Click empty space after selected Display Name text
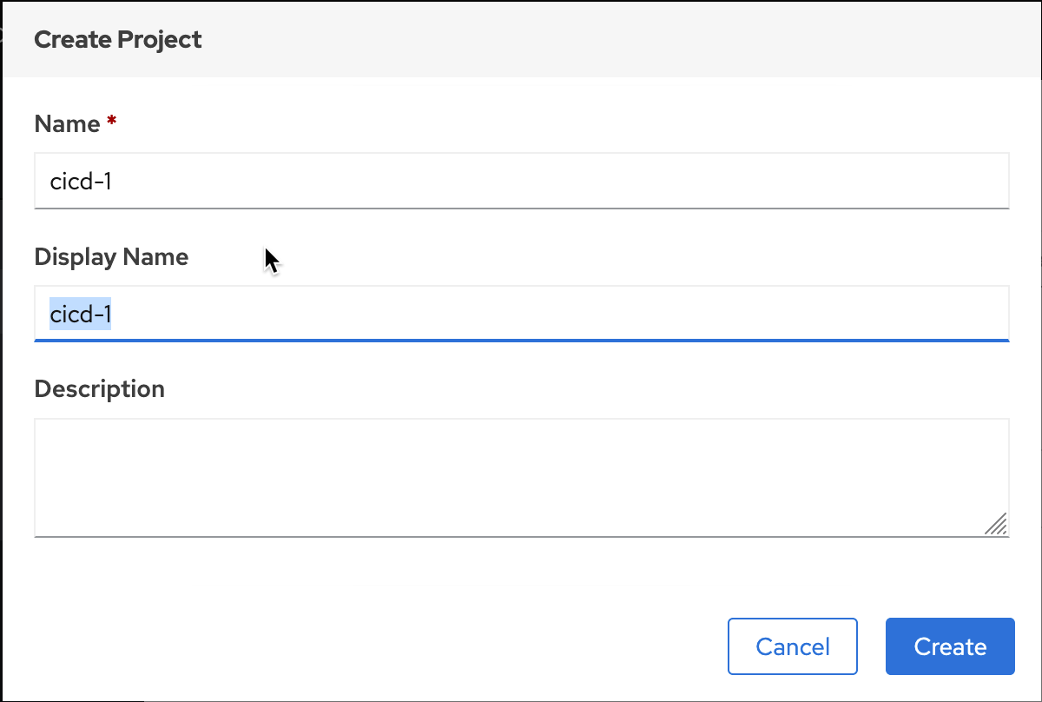1042x702 pixels. click(556, 314)
